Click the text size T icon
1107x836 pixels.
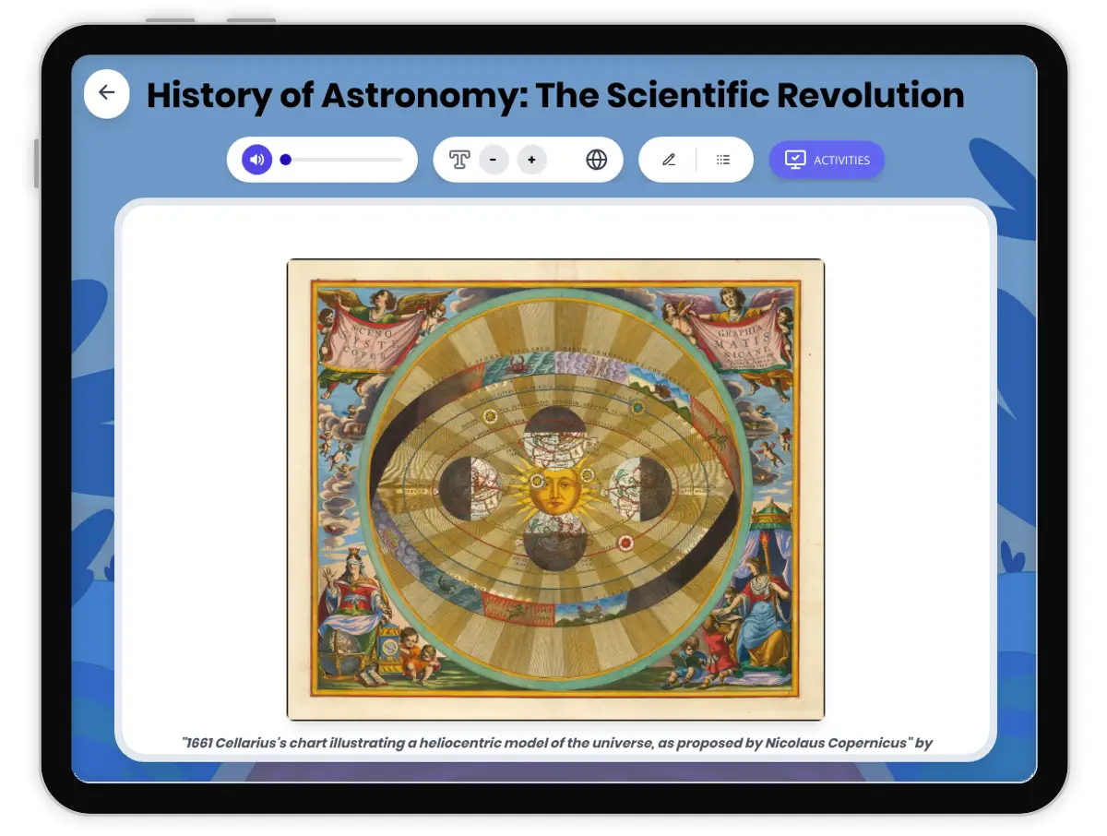point(458,160)
